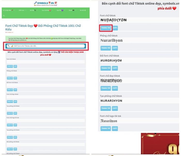Select the outlined Nurarihyon result under Phông chữ tiktok

coord(111,40)
